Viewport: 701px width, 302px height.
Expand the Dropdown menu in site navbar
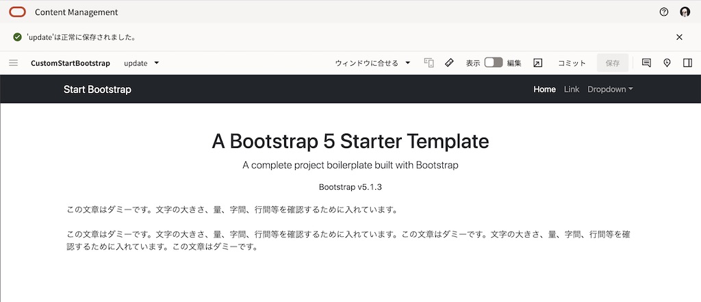point(610,89)
